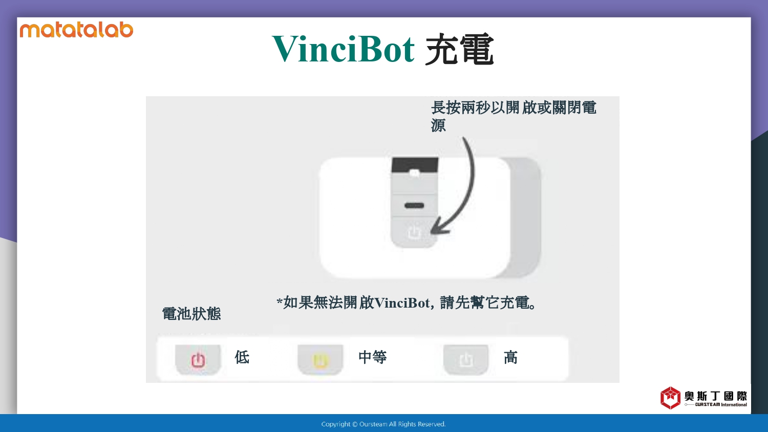This screenshot has height=432, width=768.
Task: Select the "中等" battery label
Action: pos(373,357)
